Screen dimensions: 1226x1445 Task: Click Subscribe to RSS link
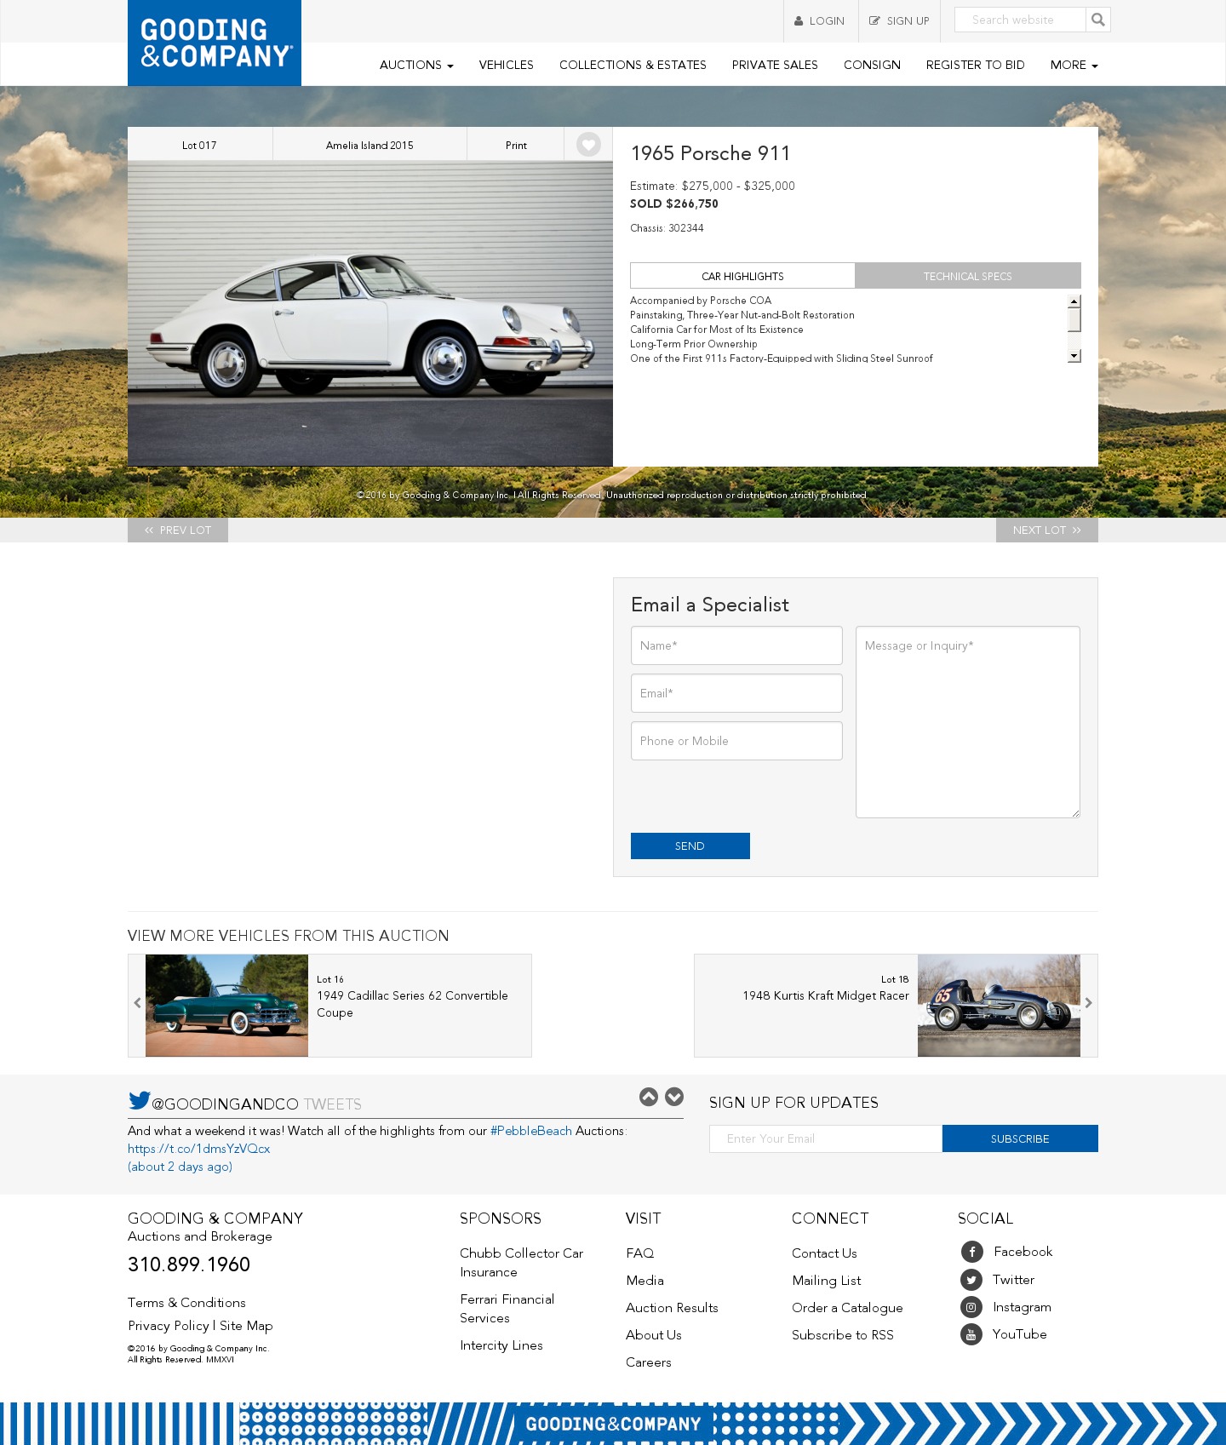[x=843, y=1335]
